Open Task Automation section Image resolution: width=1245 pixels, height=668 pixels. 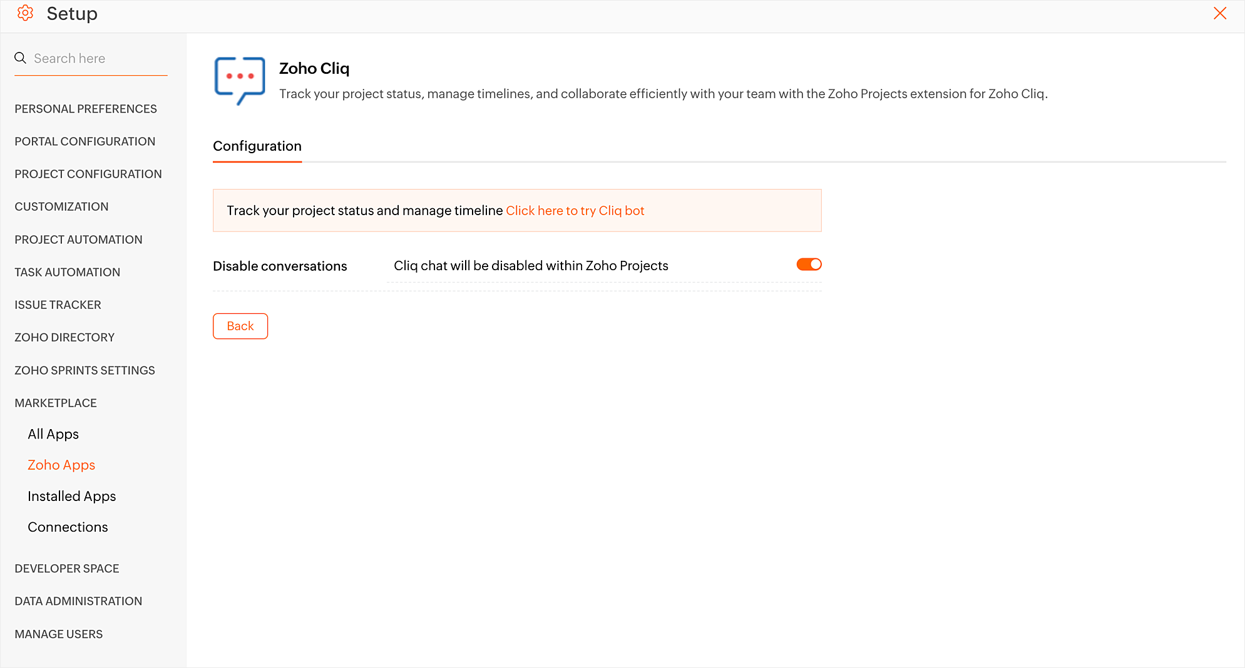click(x=68, y=272)
